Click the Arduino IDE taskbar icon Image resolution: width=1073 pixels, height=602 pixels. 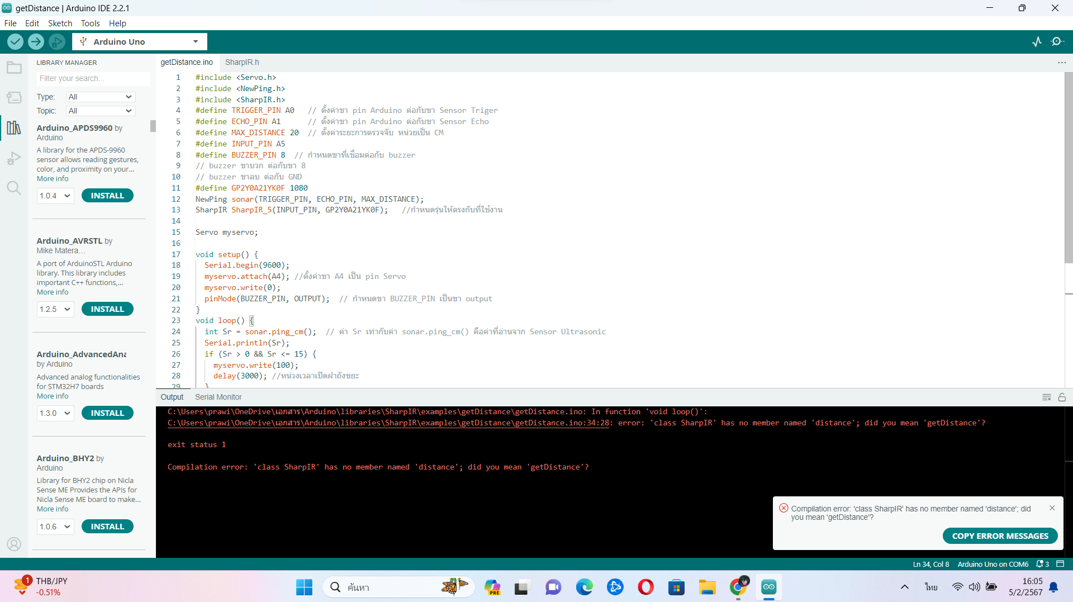point(769,587)
